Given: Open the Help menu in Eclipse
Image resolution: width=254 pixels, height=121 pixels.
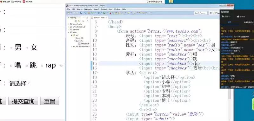Looking at the screenshot, I should 124,9.
